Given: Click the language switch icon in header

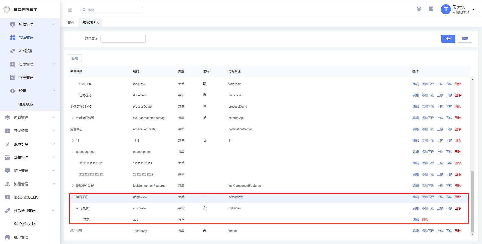Looking at the screenshot, I should 431,9.
